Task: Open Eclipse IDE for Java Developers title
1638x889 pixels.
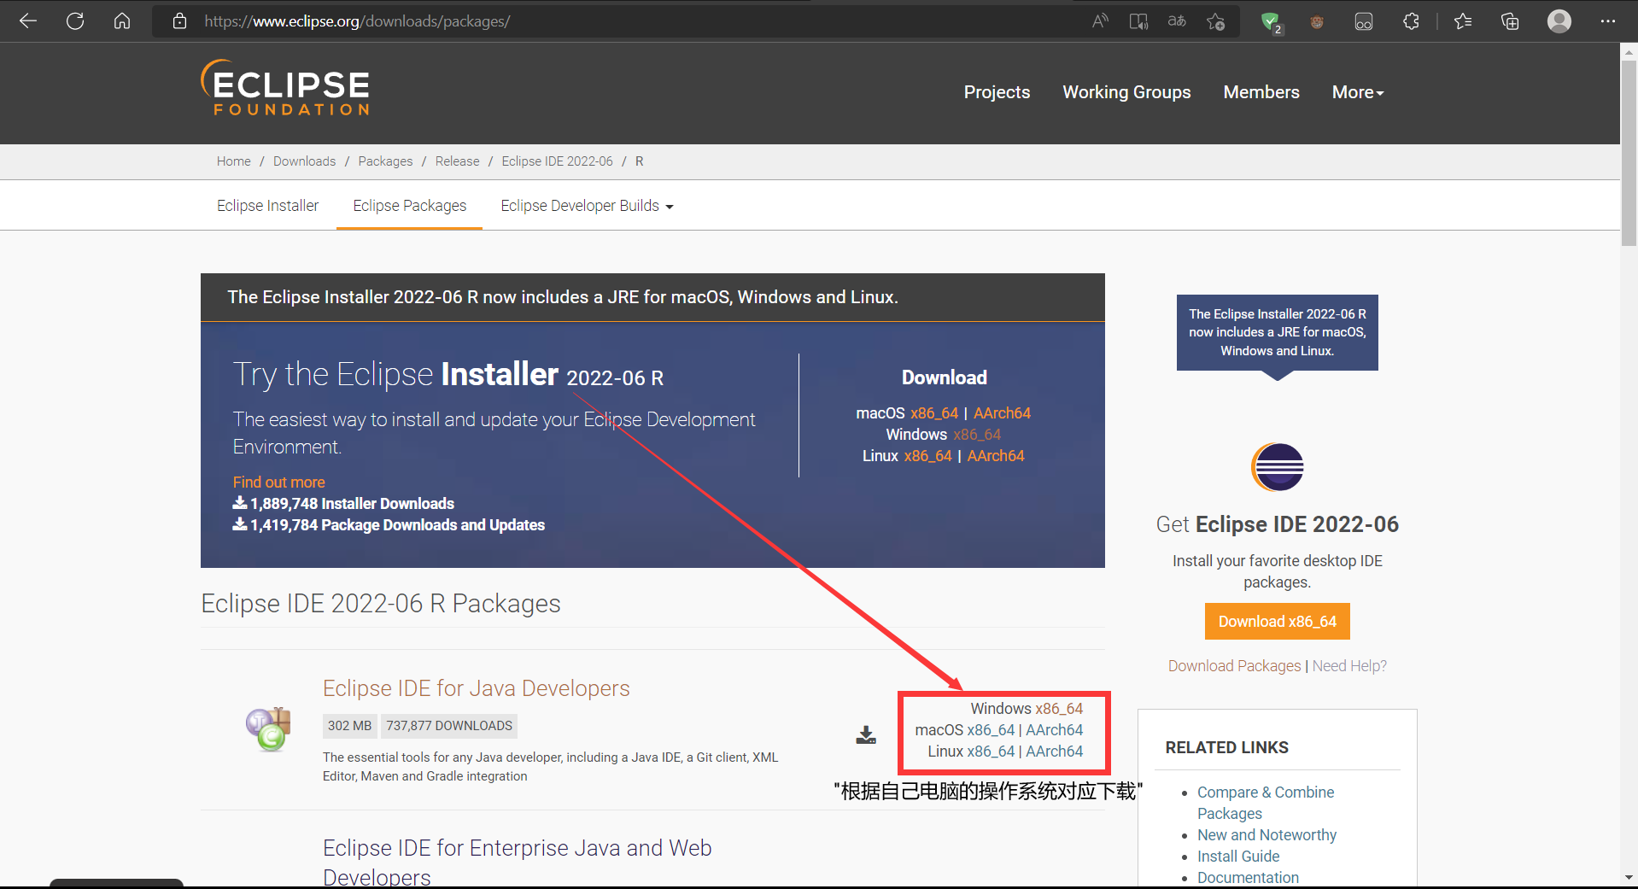Action: (x=477, y=688)
